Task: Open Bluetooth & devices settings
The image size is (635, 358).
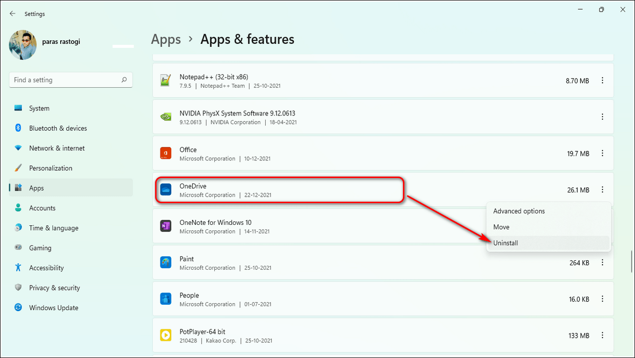Action: coord(58,128)
